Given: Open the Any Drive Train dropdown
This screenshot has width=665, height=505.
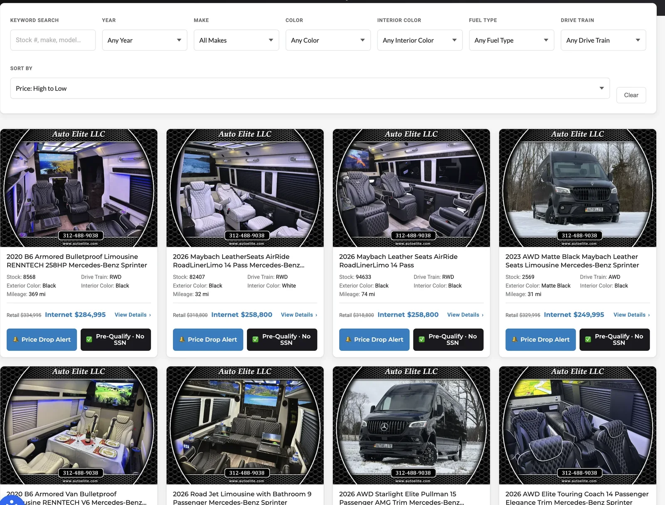Looking at the screenshot, I should point(603,40).
